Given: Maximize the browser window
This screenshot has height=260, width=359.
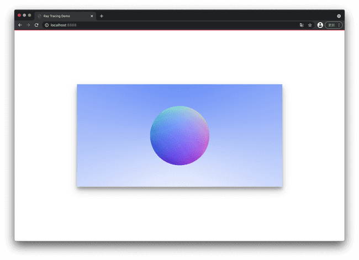Looking at the screenshot, I should [29, 15].
